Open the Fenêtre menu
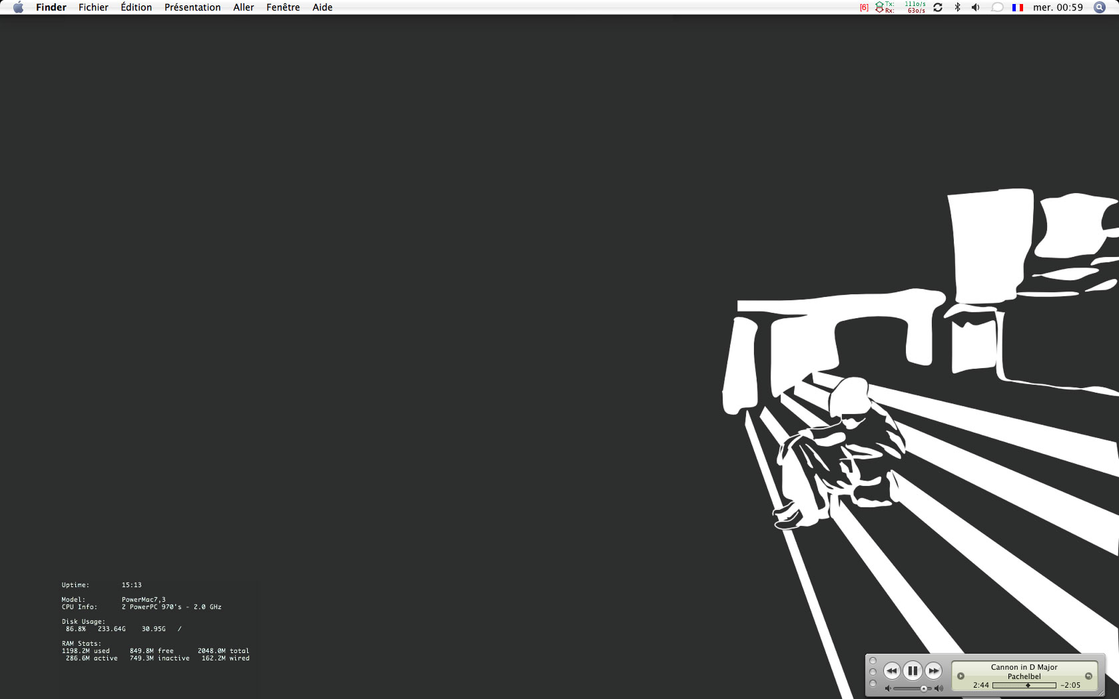Viewport: 1119px width, 699px height. pyautogui.click(x=283, y=7)
